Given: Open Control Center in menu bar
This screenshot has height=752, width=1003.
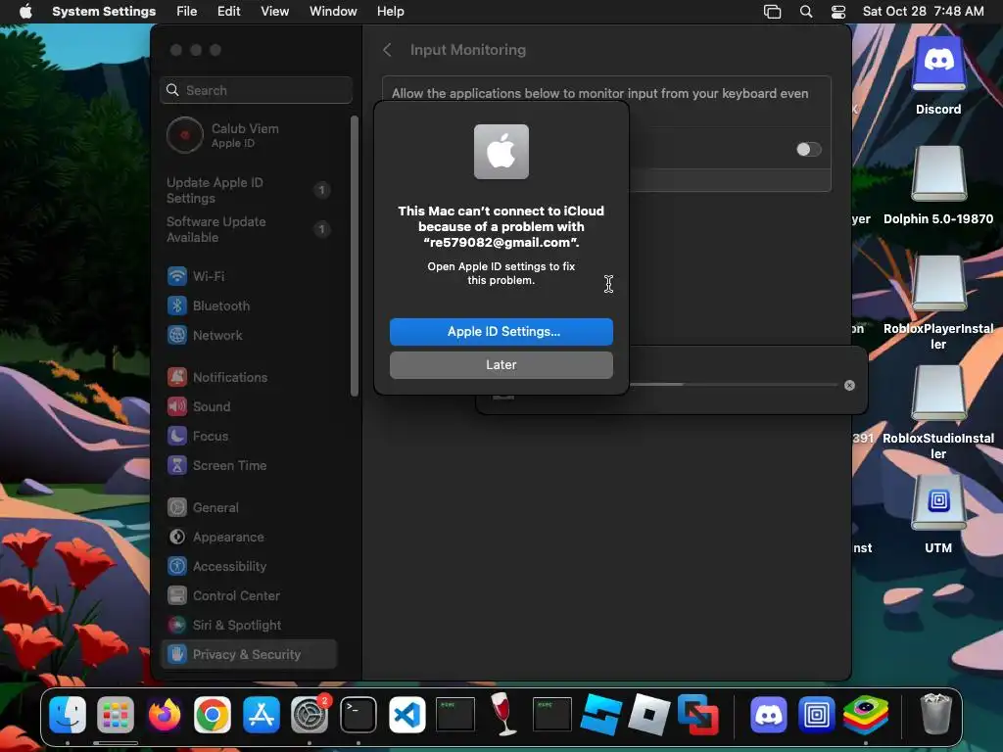Looking at the screenshot, I should pos(838,12).
